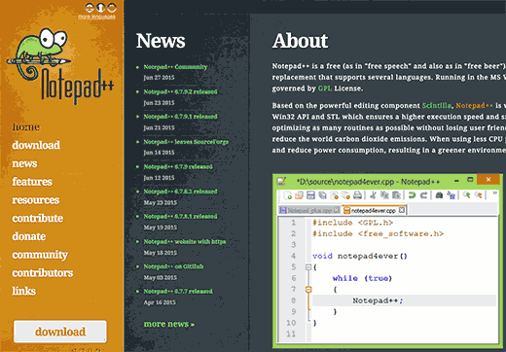
Task: Open Notepad++ 6.7.7 released news
Action: (x=178, y=291)
